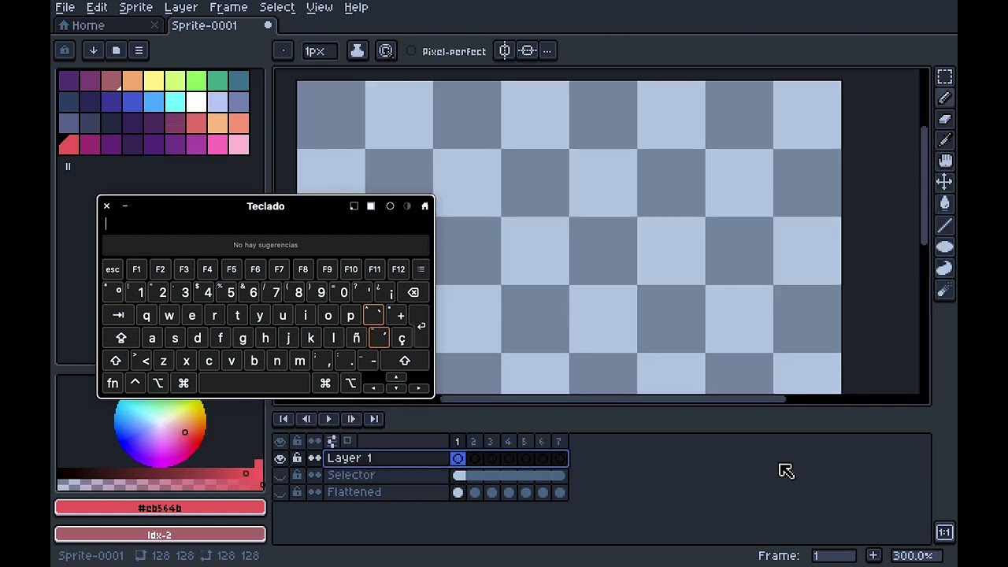Toggle lock on Flattened layer
Image resolution: width=1008 pixels, height=567 pixels.
(x=297, y=493)
